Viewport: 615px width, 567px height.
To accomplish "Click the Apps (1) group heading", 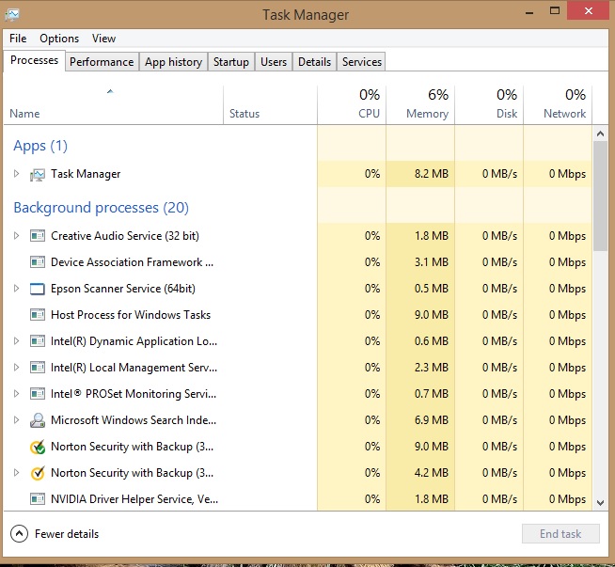I will point(40,146).
